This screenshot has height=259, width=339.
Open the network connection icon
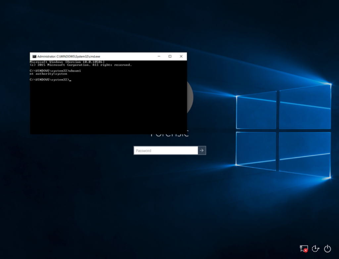coord(304,249)
